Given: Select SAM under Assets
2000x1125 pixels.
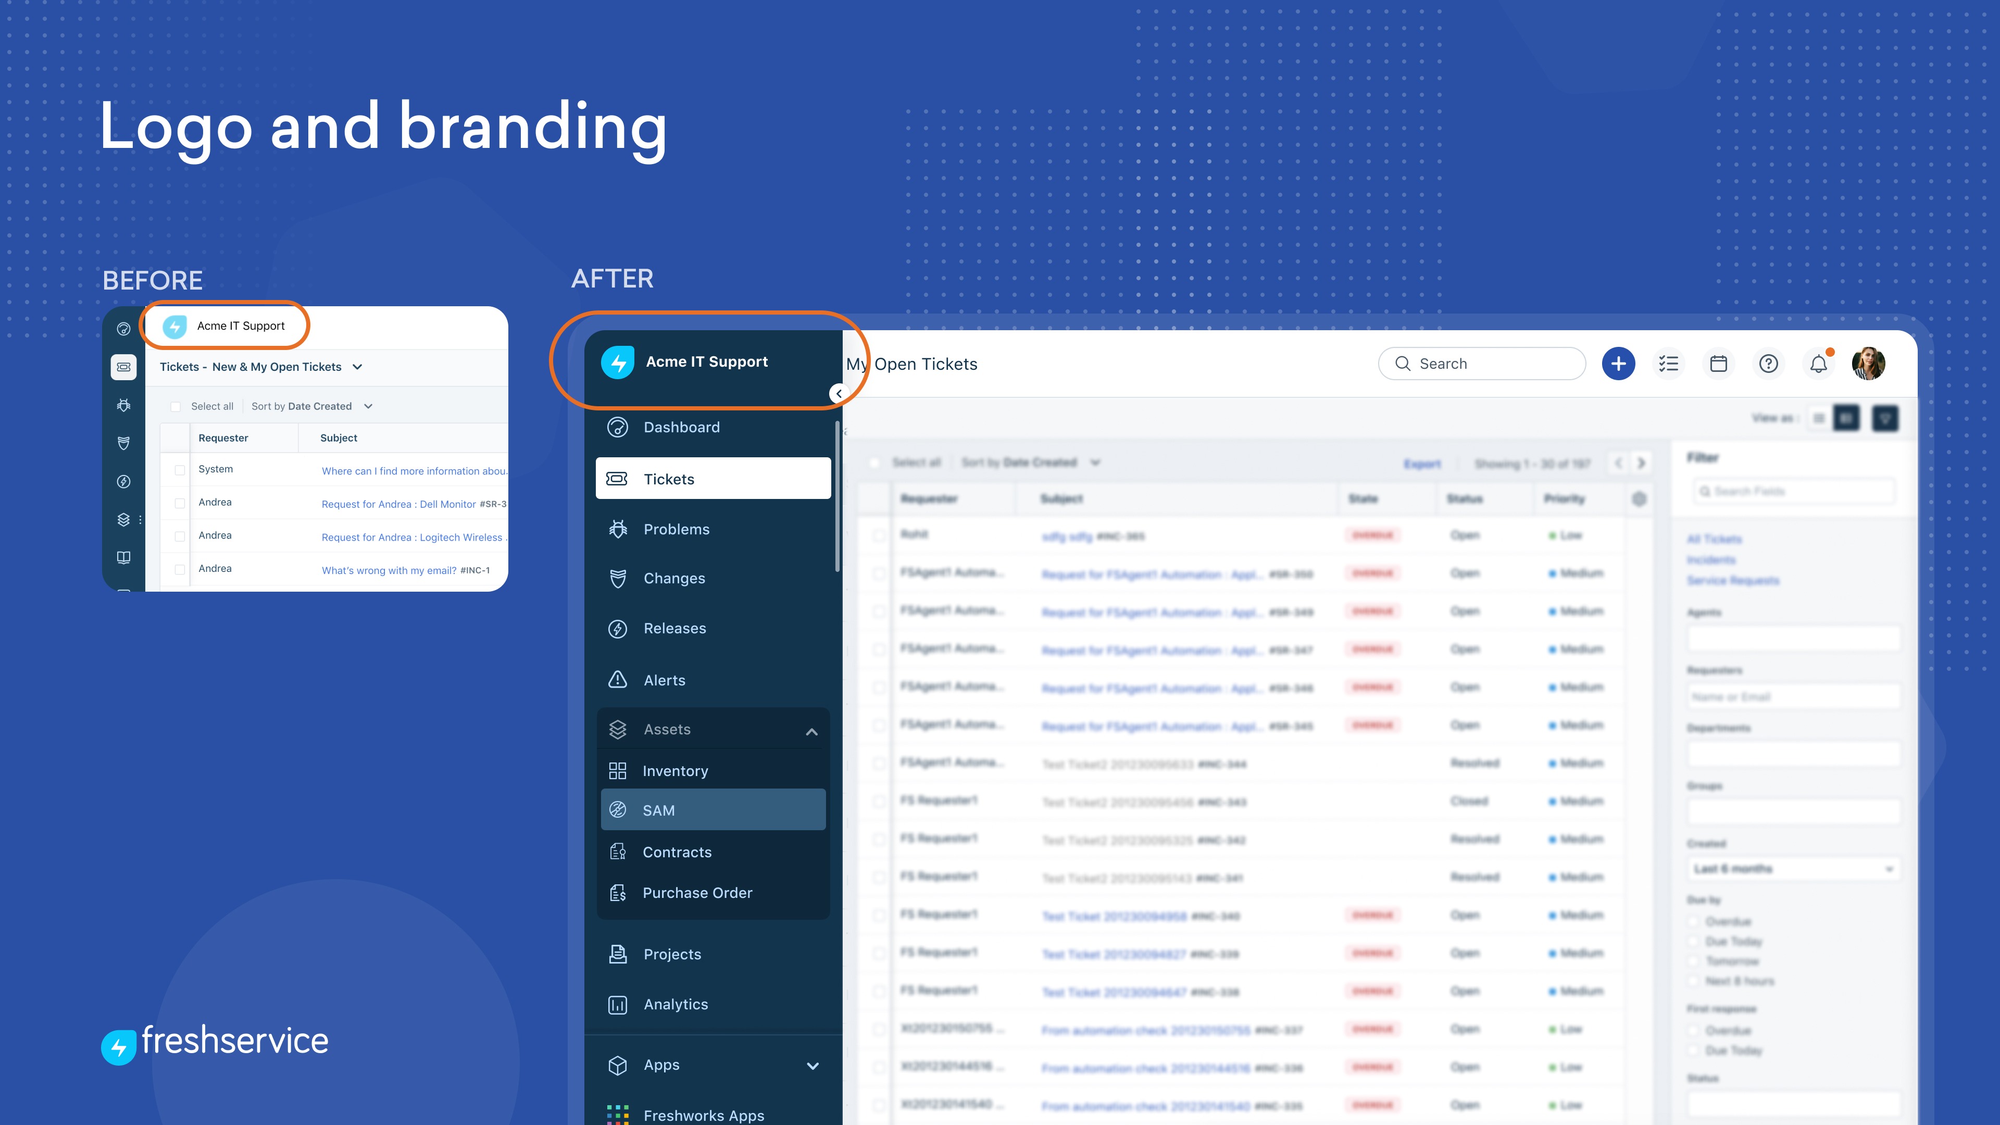Looking at the screenshot, I should click(x=712, y=810).
